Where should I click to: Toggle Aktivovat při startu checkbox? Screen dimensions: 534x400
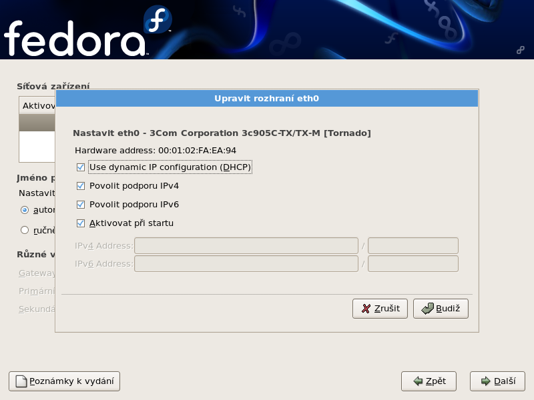click(81, 223)
